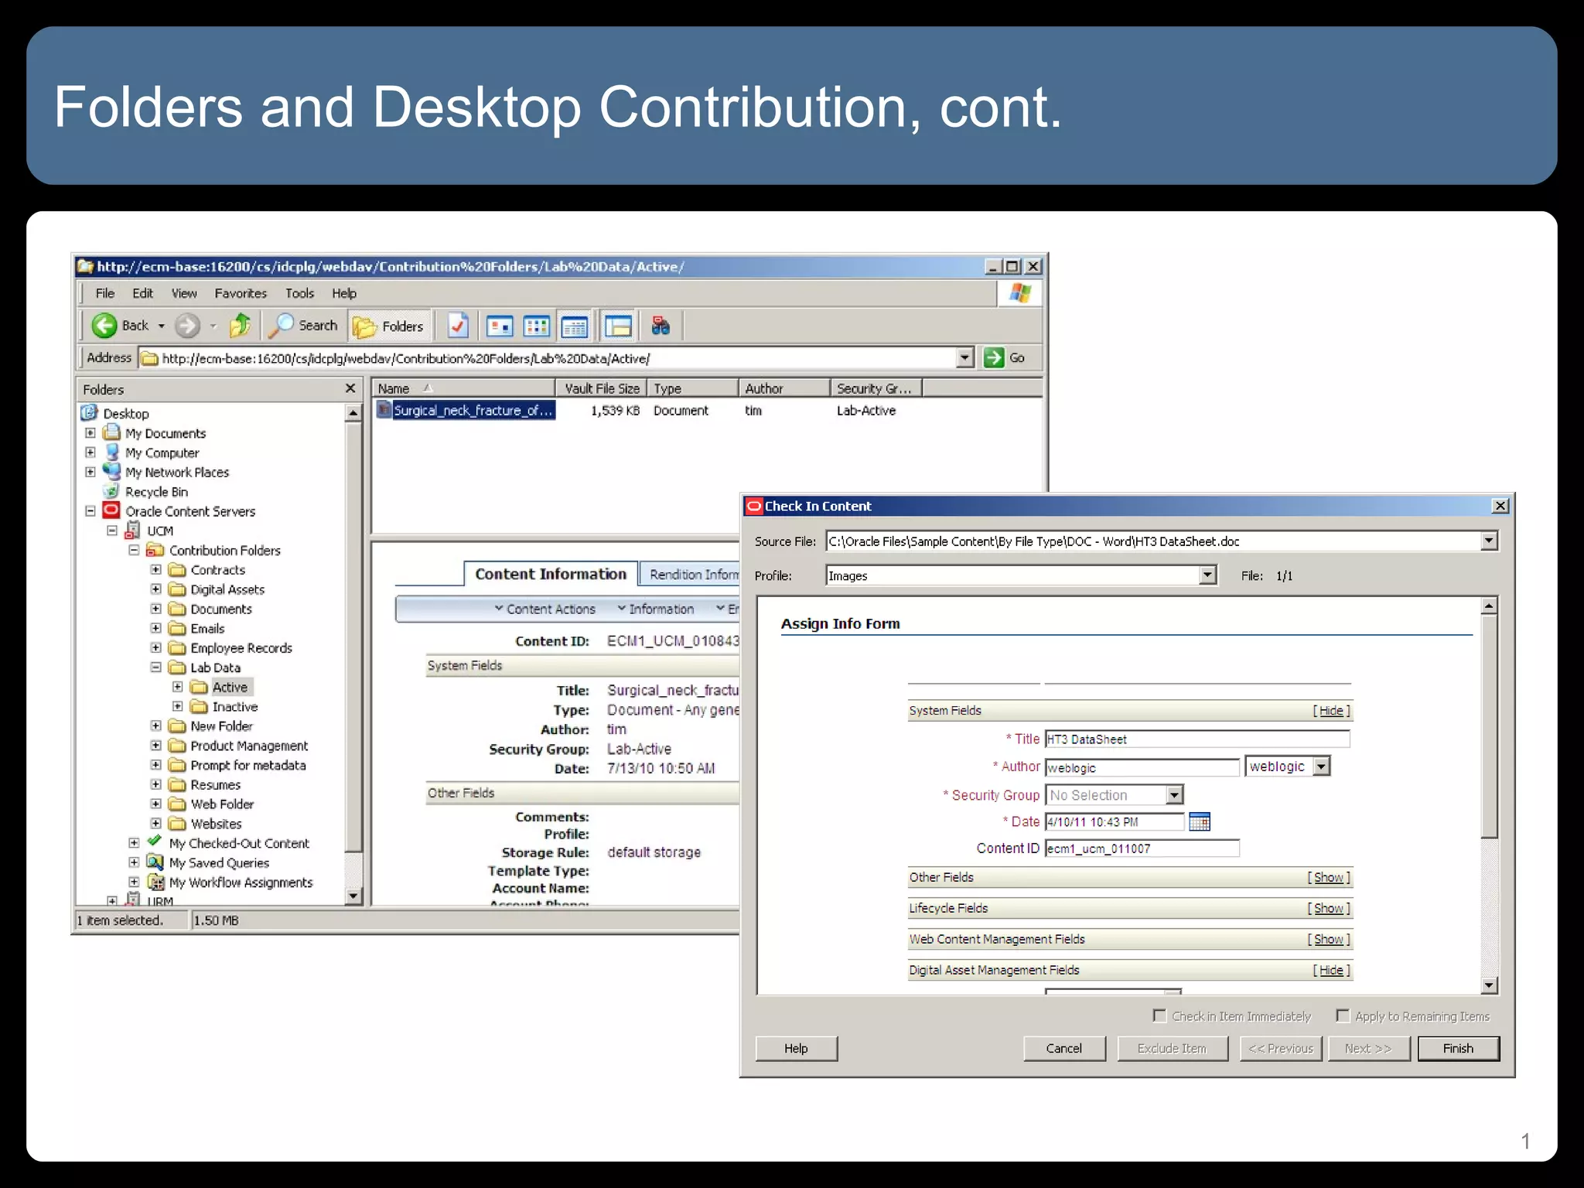This screenshot has height=1188, width=1584.
Task: Click the My Network Places icon
Action: [112, 471]
